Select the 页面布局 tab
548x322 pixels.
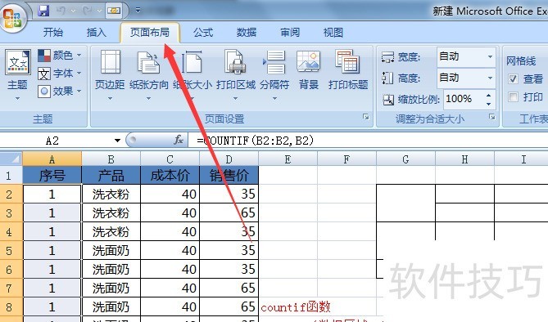click(x=150, y=33)
